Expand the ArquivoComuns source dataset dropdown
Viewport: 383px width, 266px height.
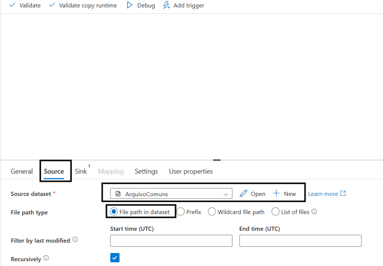171,194
